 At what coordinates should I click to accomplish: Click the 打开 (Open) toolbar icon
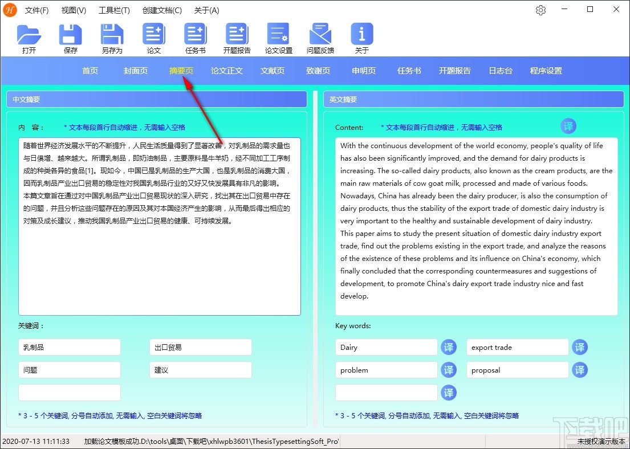click(x=30, y=36)
